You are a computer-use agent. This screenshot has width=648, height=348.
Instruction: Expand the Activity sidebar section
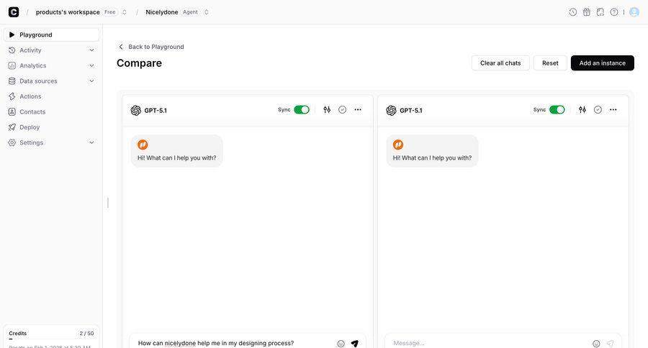pos(91,50)
